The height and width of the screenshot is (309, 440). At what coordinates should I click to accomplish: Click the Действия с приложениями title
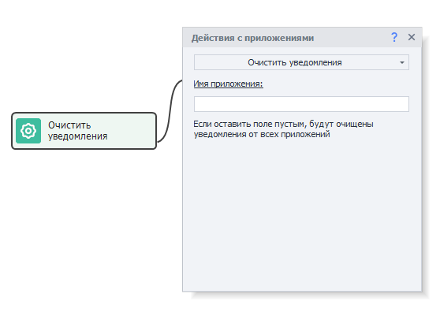pyautogui.click(x=252, y=38)
